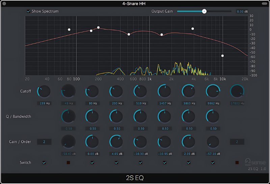The image size is (270, 184).
Task: Click the 200 Hz band node on graph
Action: (98, 28)
